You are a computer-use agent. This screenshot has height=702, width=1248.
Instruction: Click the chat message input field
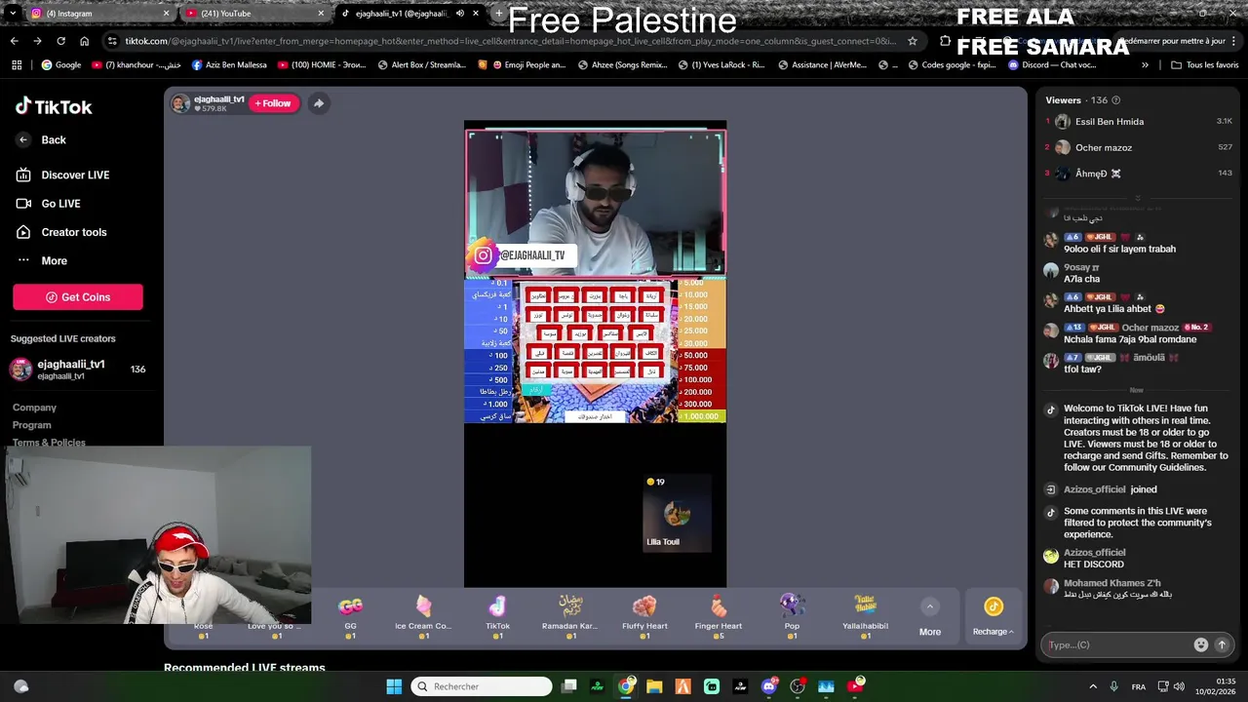[x=1118, y=644]
